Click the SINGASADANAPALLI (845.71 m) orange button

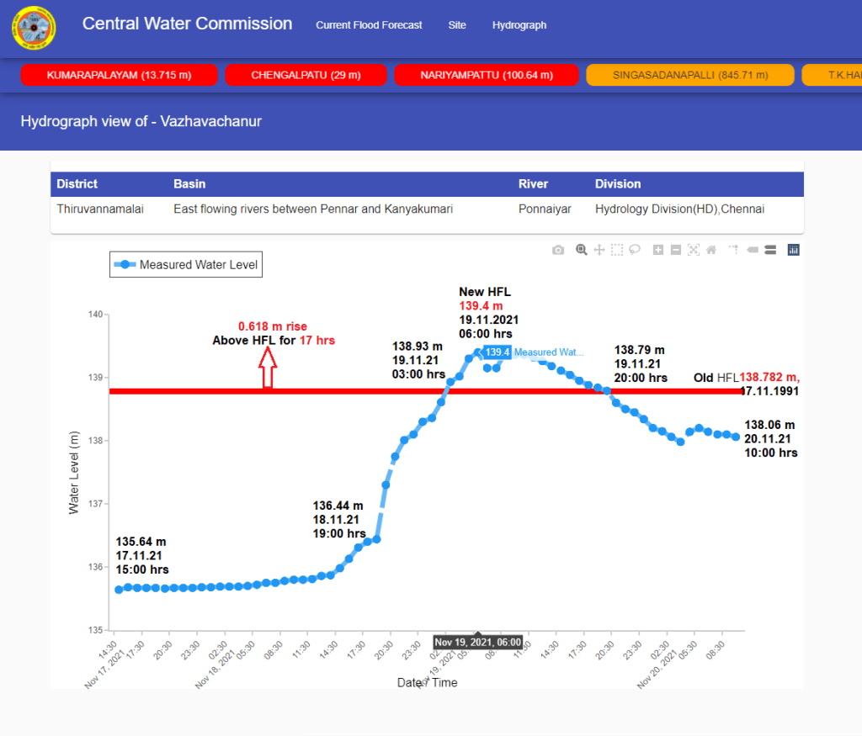(690, 75)
